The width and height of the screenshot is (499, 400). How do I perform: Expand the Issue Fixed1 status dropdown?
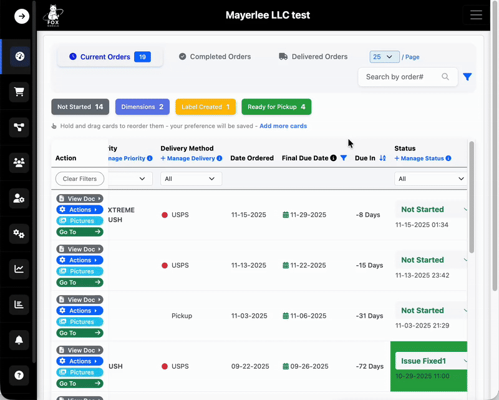click(432, 361)
